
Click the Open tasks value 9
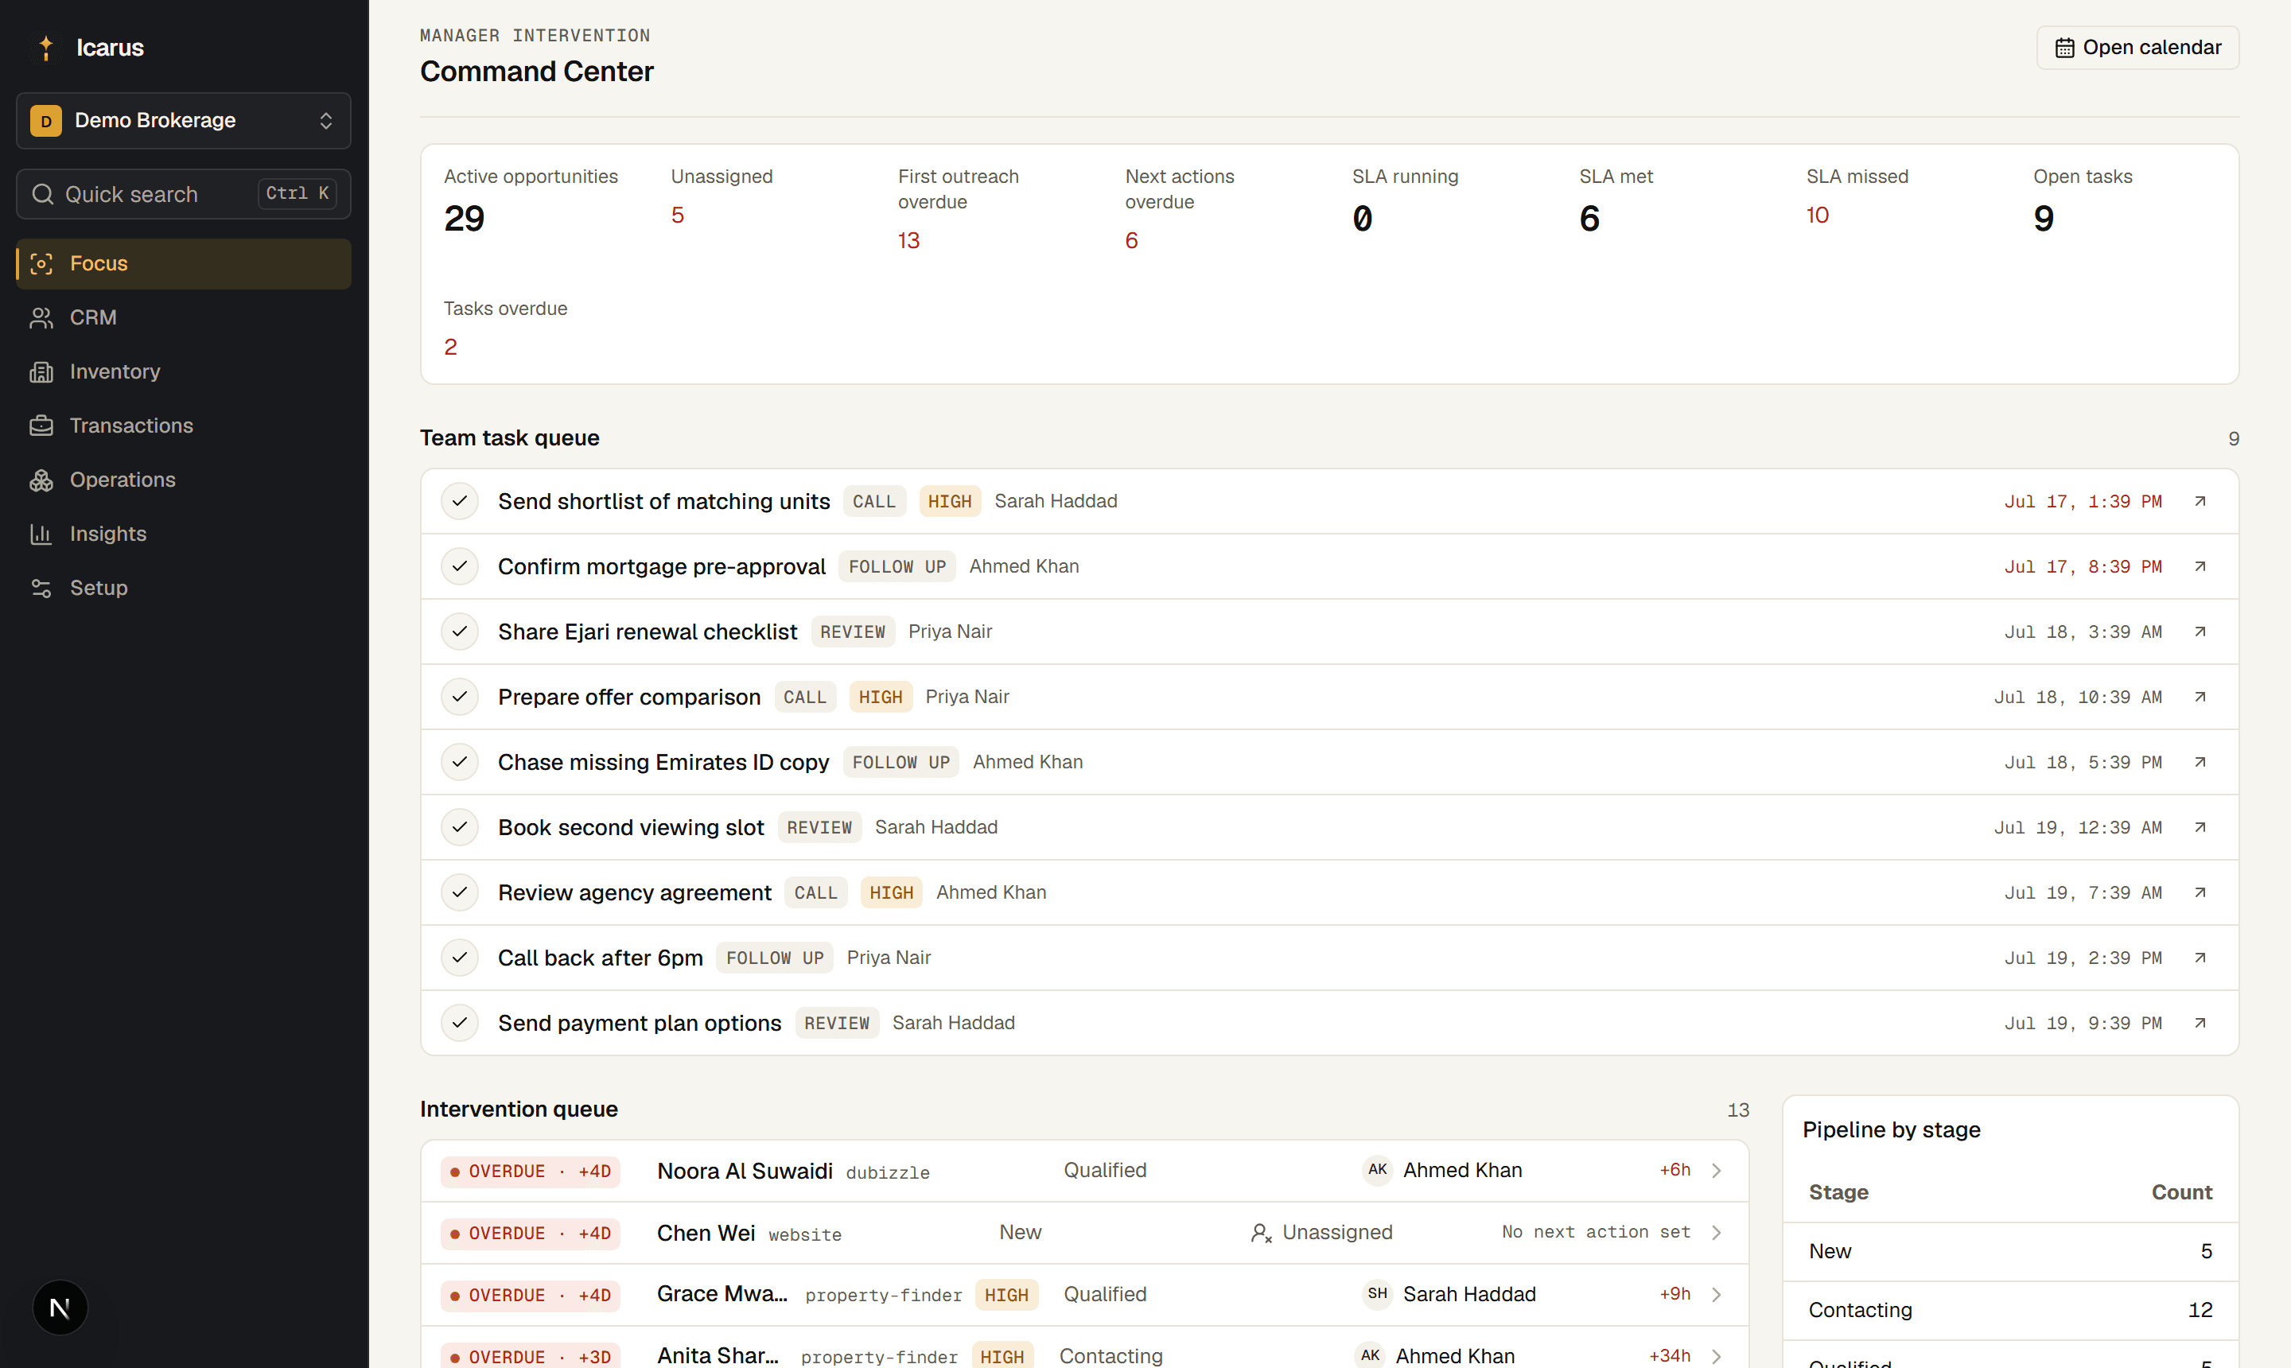pyautogui.click(x=2043, y=219)
